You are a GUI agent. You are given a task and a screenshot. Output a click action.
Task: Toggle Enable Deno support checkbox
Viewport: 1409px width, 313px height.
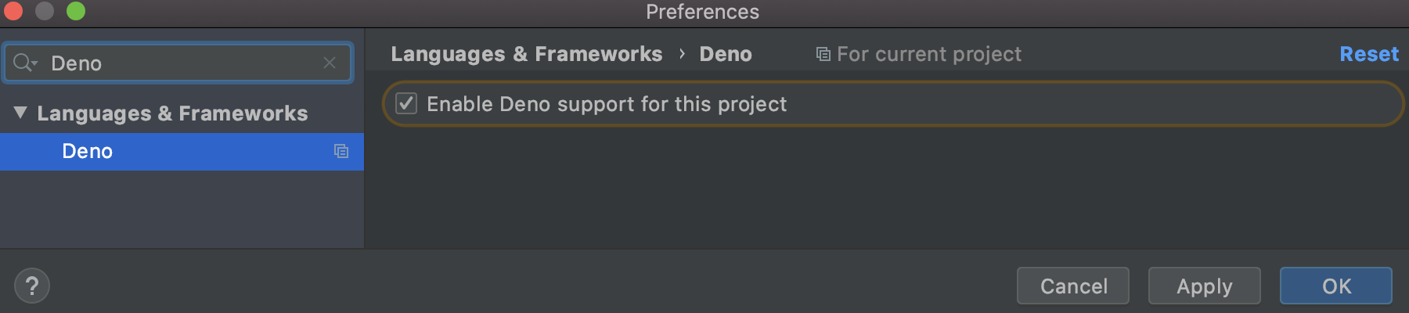tap(406, 103)
